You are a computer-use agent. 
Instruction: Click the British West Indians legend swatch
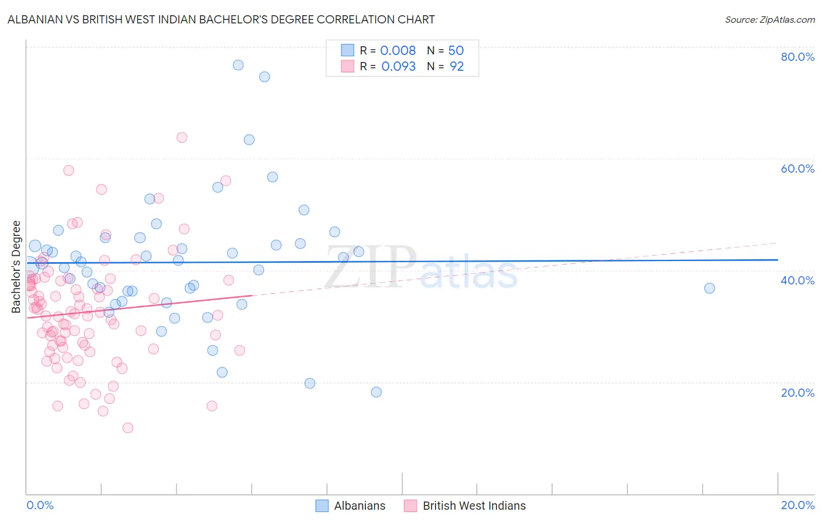click(x=410, y=506)
